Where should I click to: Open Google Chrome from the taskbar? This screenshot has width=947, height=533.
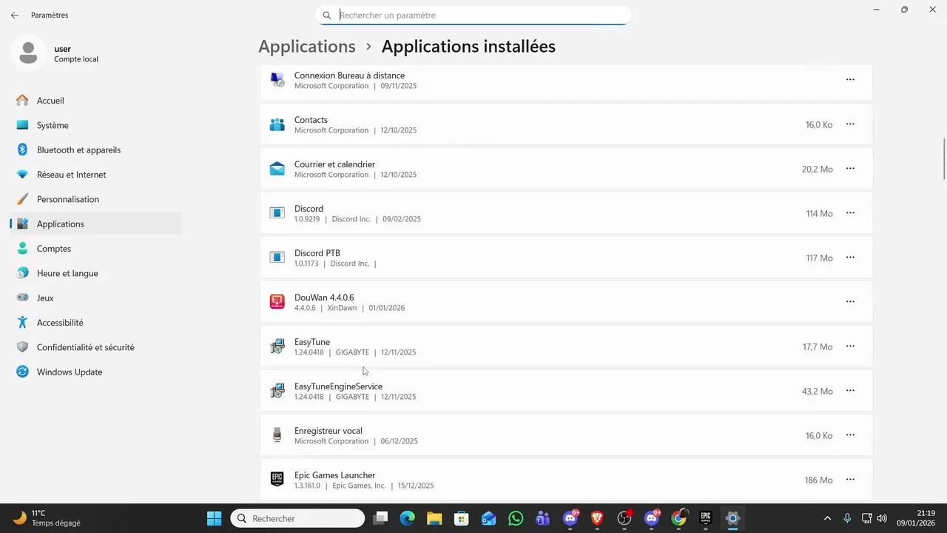pyautogui.click(x=678, y=518)
